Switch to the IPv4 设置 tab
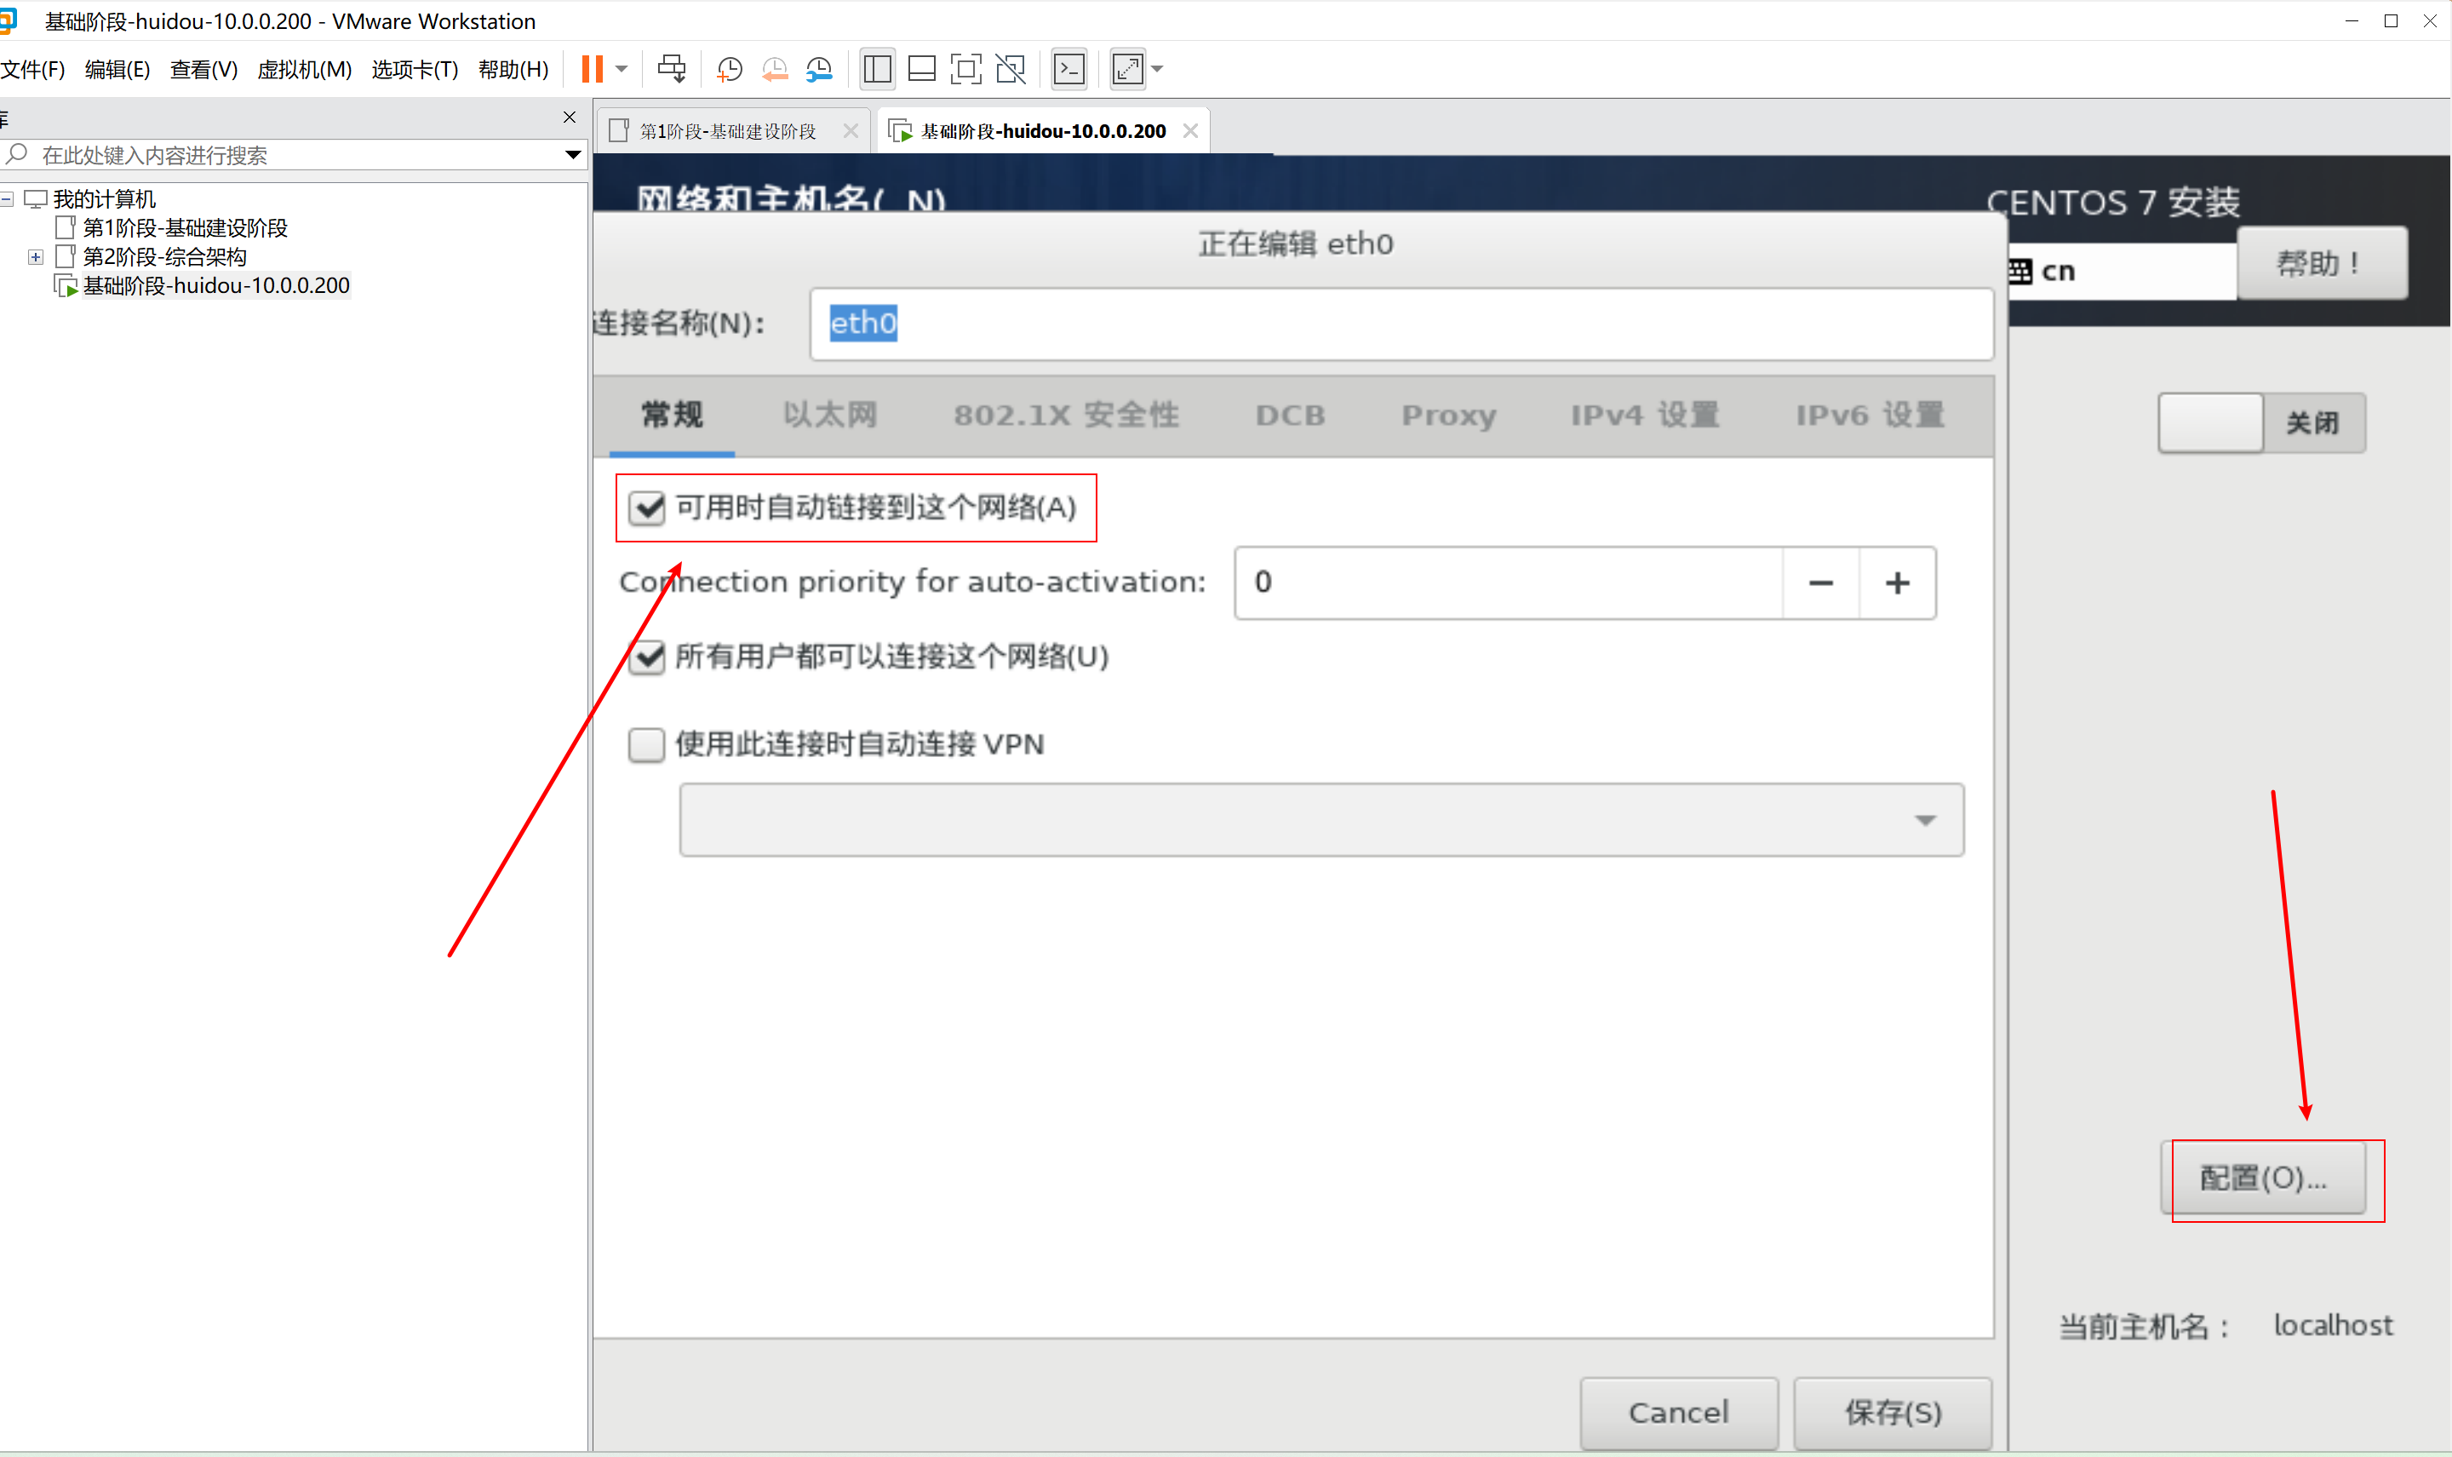Screen dimensions: 2452x1457 (x=1644, y=416)
